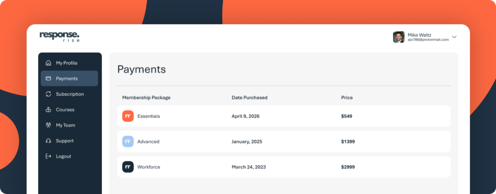Click Logout in the sidebar
The height and width of the screenshot is (194, 496).
point(69,156)
